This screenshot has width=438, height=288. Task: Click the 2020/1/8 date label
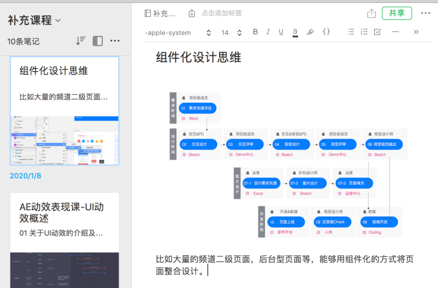pos(26,176)
